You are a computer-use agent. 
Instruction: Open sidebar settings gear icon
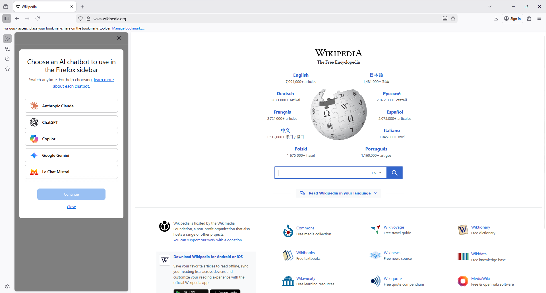click(7, 287)
